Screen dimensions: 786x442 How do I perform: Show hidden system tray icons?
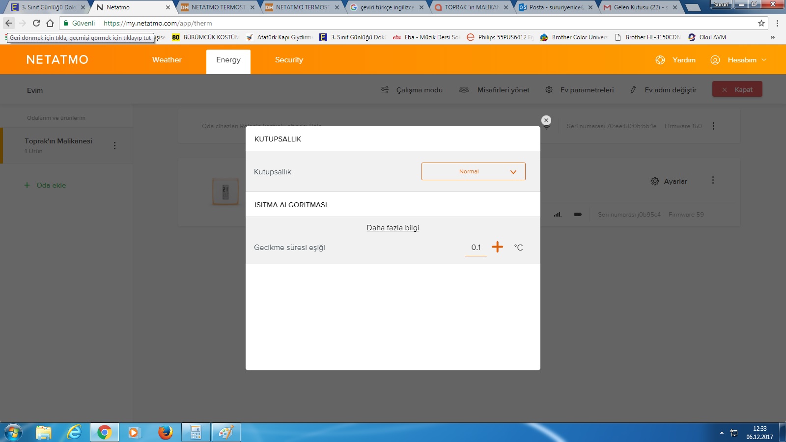[722, 433]
